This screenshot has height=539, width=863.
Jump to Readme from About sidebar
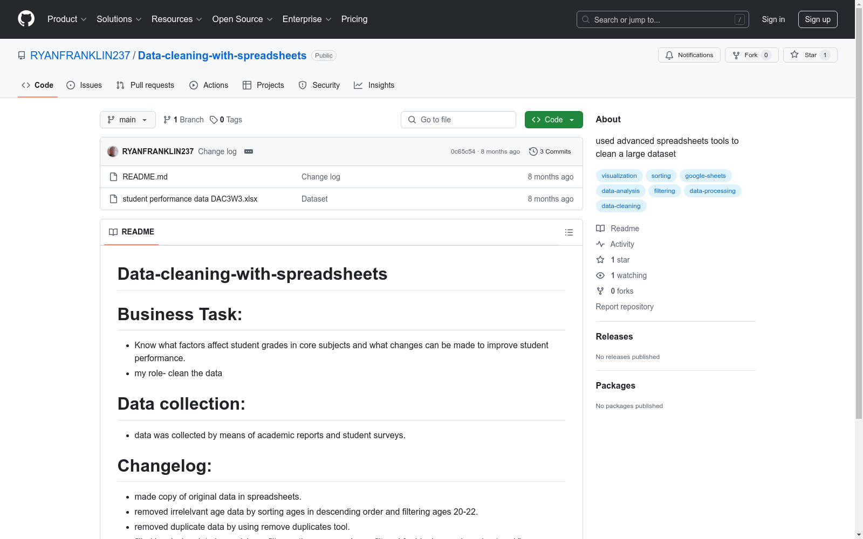pos(618,229)
